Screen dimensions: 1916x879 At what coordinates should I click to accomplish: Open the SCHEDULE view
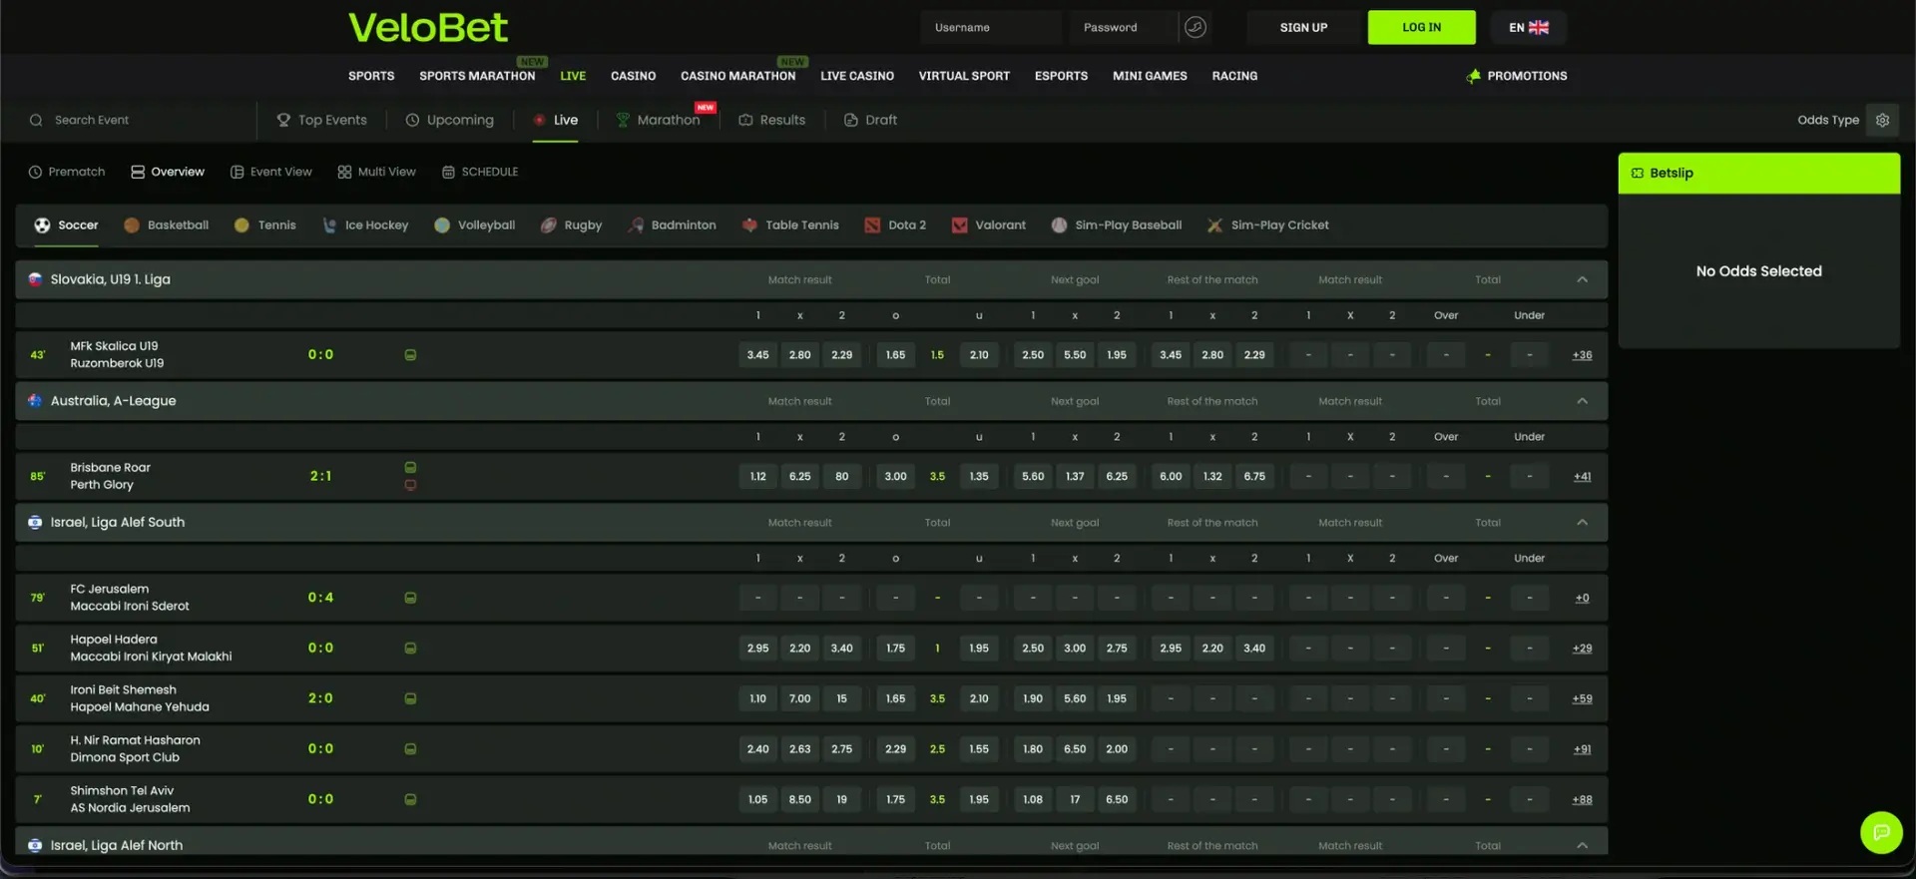tap(480, 173)
